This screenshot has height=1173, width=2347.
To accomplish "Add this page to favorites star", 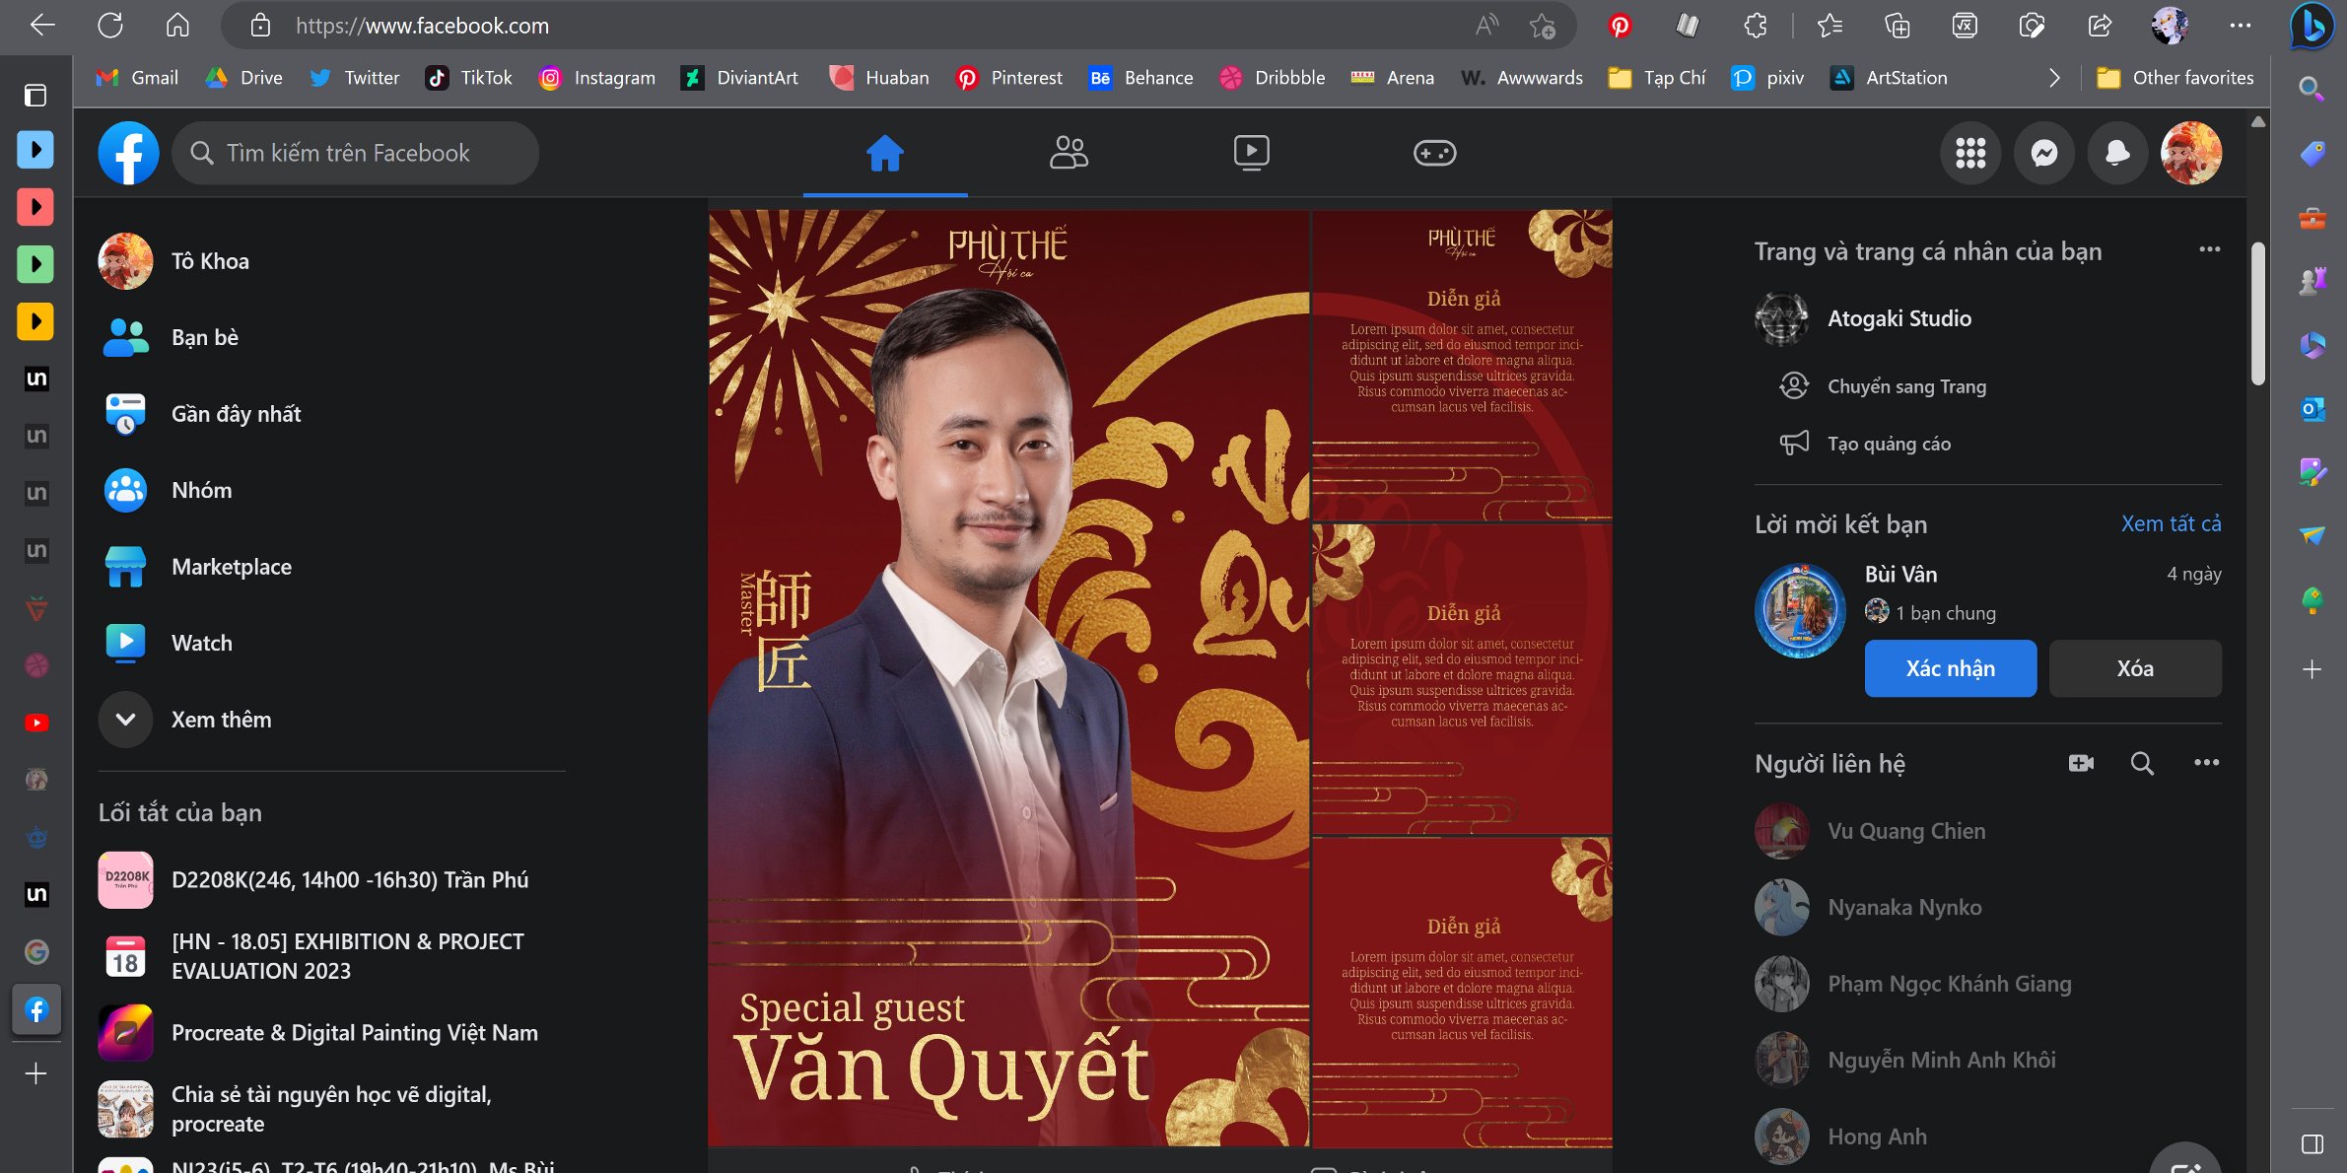I will 1541,26.
